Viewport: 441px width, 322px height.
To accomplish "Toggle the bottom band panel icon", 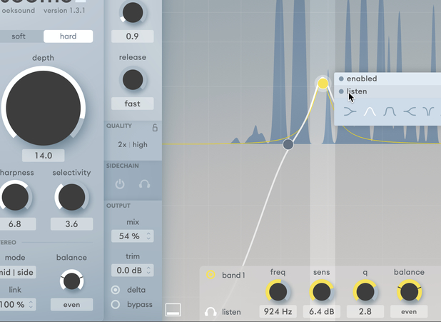I will 173,310.
